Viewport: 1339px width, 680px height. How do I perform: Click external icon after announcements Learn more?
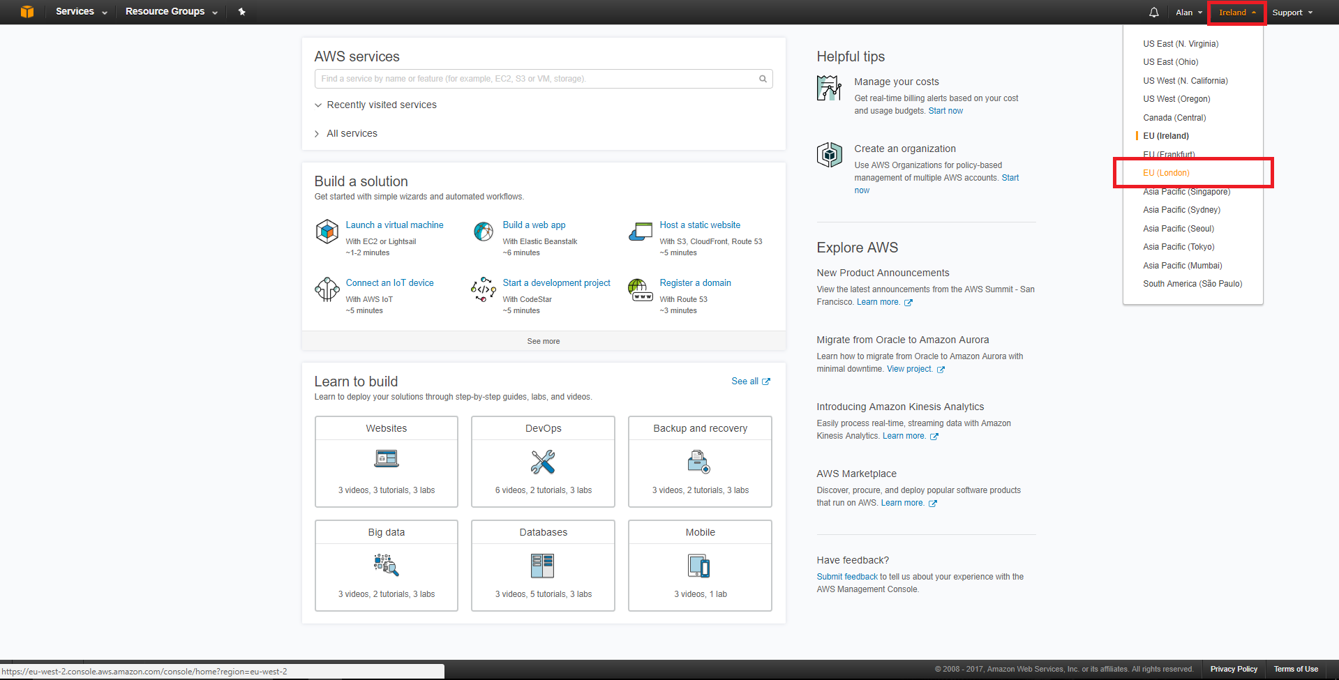908,303
